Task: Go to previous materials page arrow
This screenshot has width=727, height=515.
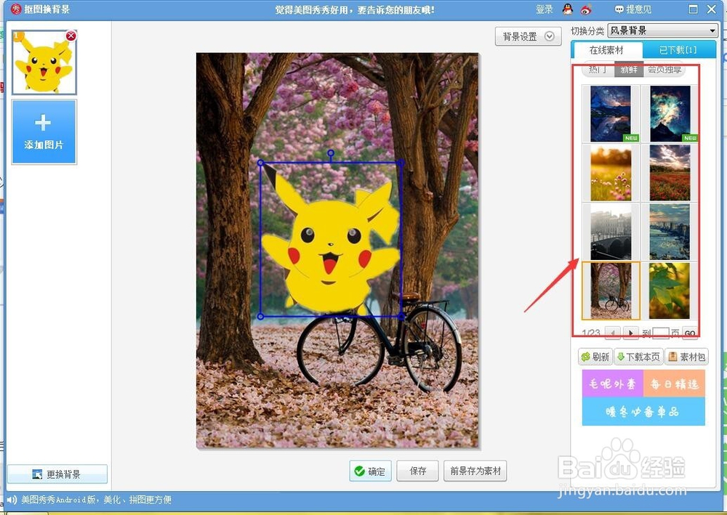Action: point(613,333)
